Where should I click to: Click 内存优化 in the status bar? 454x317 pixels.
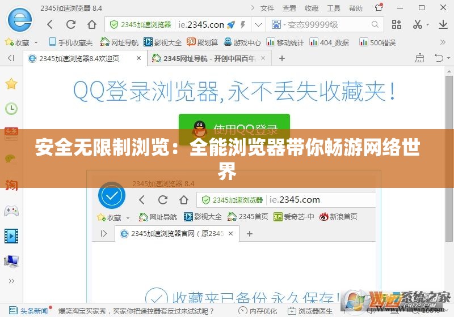pos(258,311)
